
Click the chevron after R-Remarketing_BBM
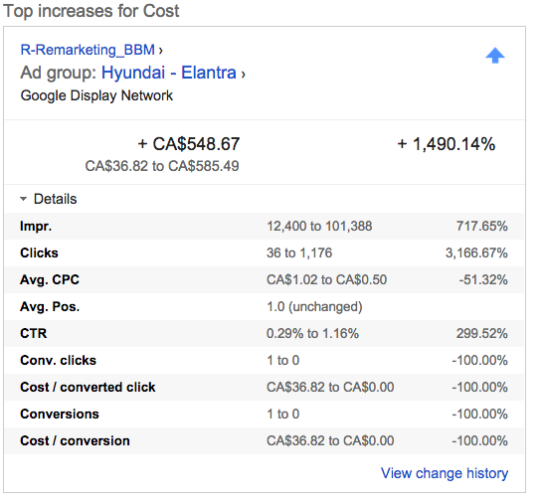coord(160,51)
